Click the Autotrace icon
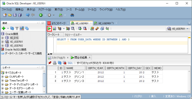Viewport: 192px width, 99px height. coord(68,28)
